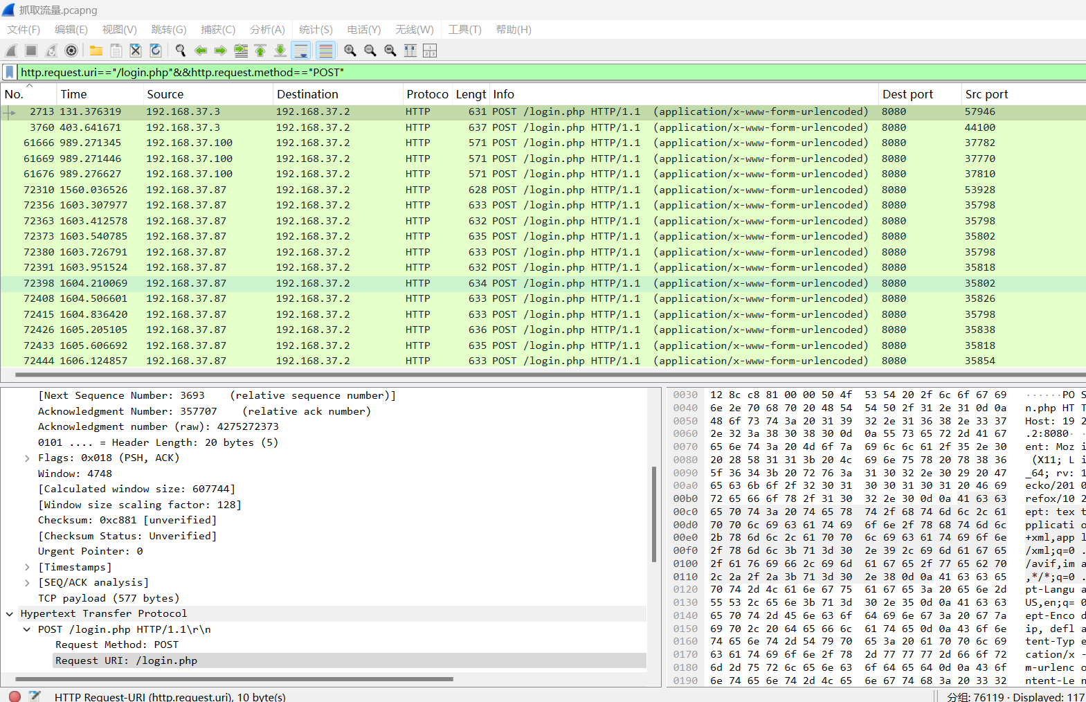
Task: Zoom out packet text
Action: [370, 51]
